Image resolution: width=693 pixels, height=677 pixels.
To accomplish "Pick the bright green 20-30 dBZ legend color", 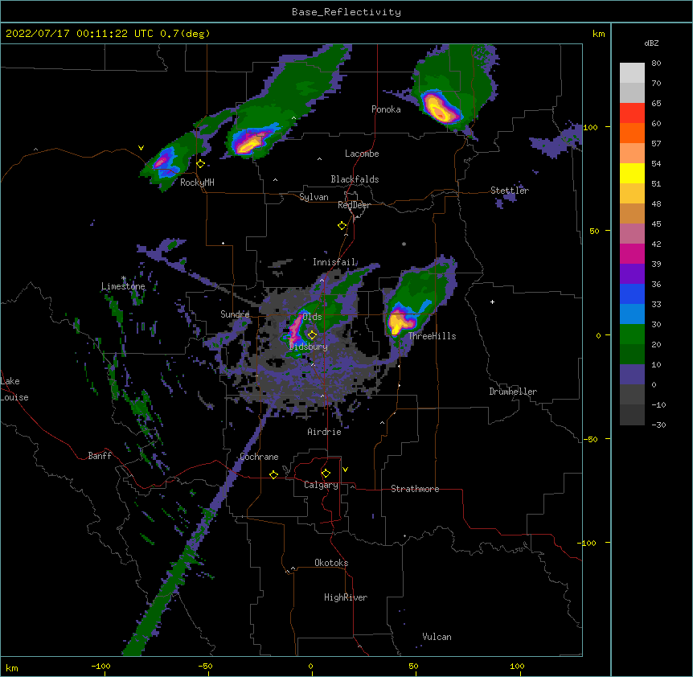I will [632, 334].
